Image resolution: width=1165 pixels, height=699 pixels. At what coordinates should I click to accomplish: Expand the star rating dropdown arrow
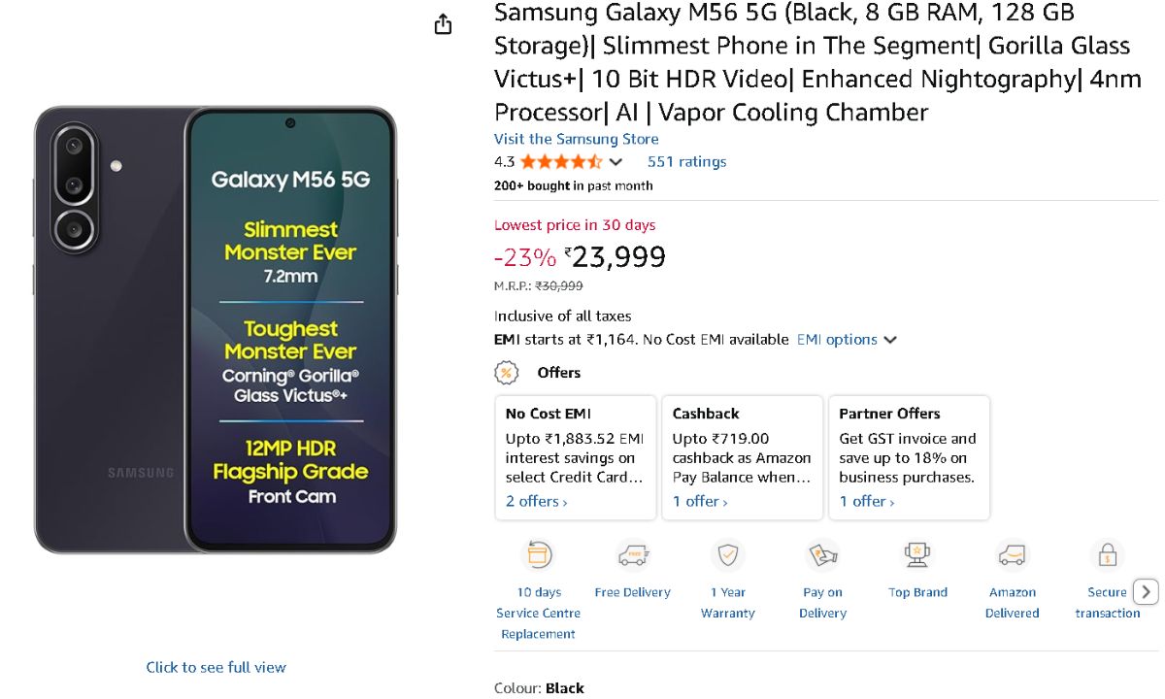616,162
